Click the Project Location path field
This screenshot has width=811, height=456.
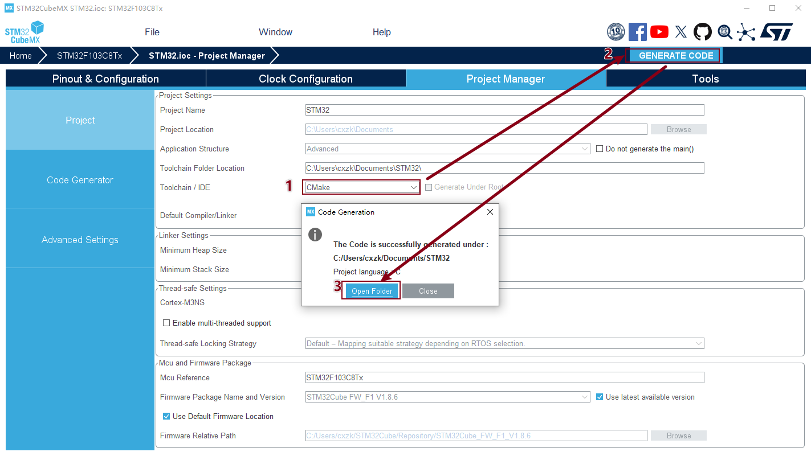click(476, 129)
